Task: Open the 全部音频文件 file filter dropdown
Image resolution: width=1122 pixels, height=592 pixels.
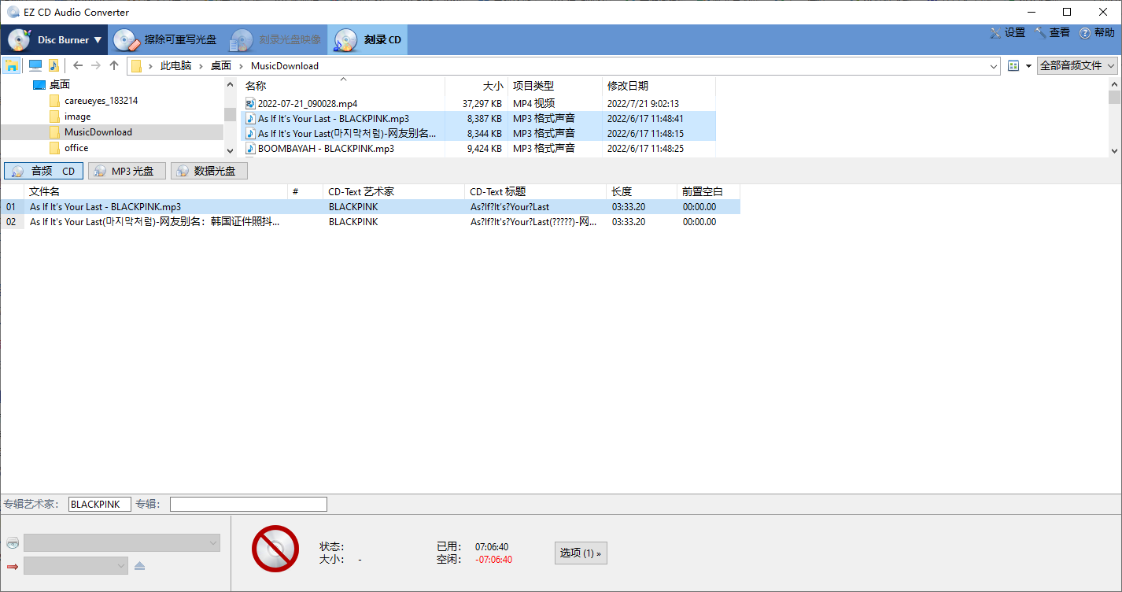Action: click(x=1077, y=66)
